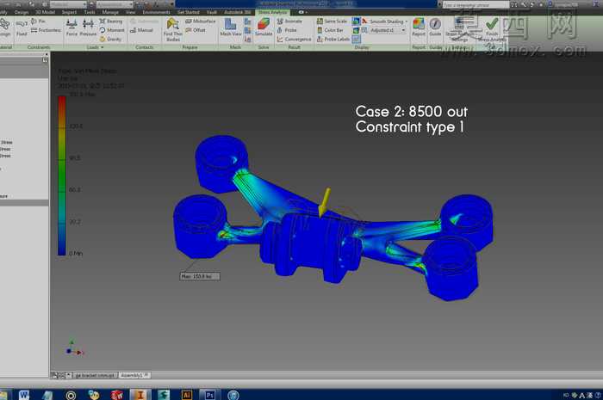The width and height of the screenshot is (603, 400).
Task: Select the Pin constraint tool
Action: [38, 22]
